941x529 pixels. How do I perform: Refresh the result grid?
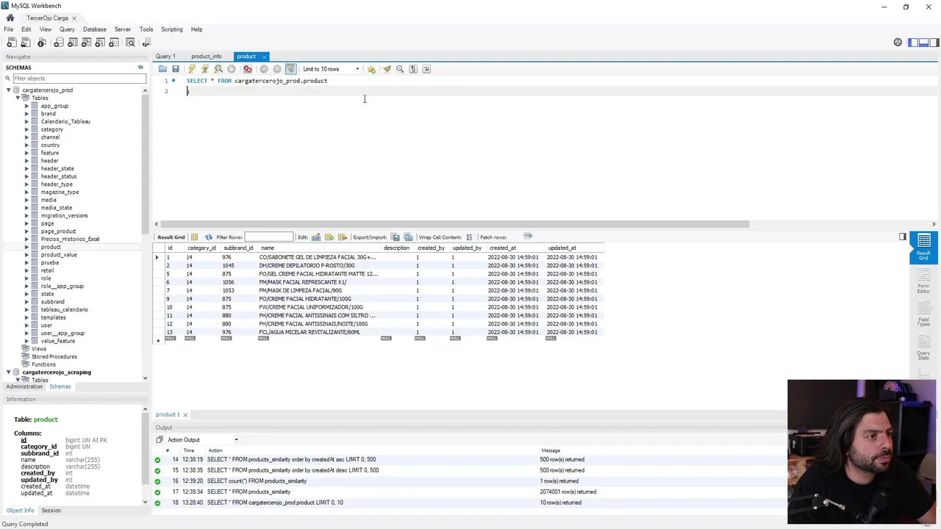coord(209,237)
